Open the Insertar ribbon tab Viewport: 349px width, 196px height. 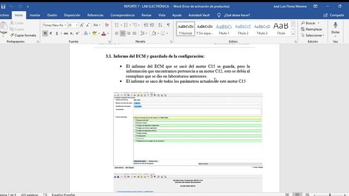(35, 15)
